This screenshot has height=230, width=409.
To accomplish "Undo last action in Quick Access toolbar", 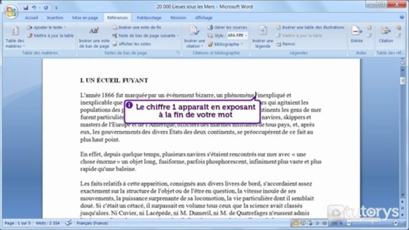I will [34, 8].
